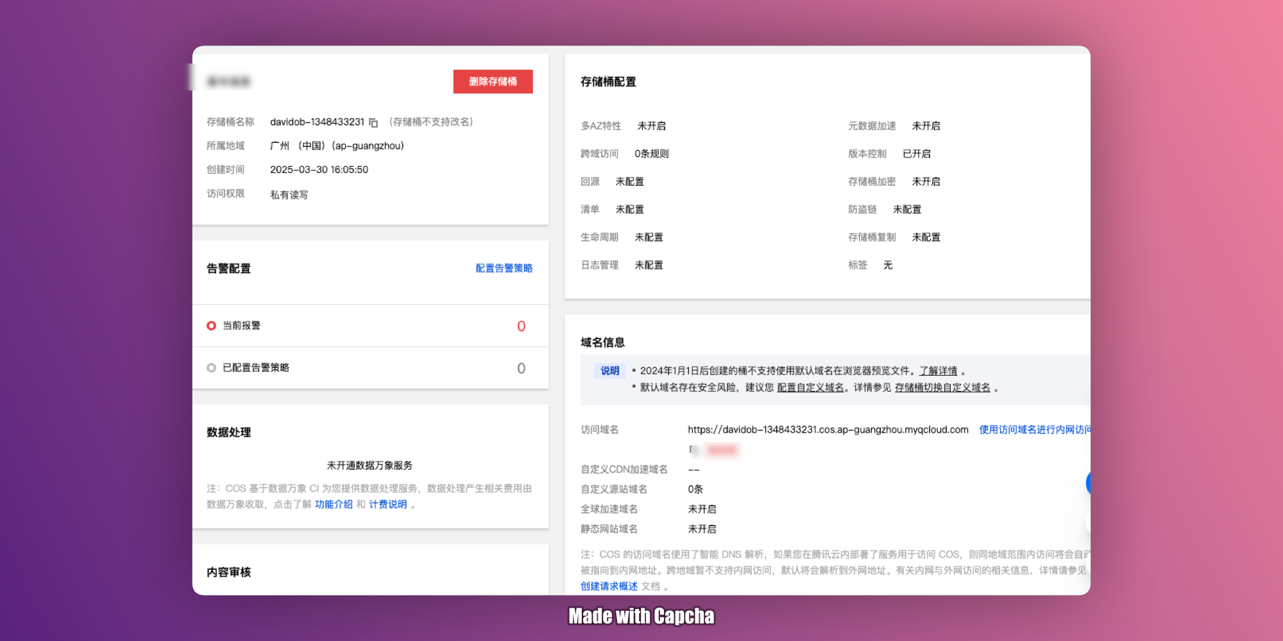
Task: Click the 了解详情 link
Action: point(938,370)
